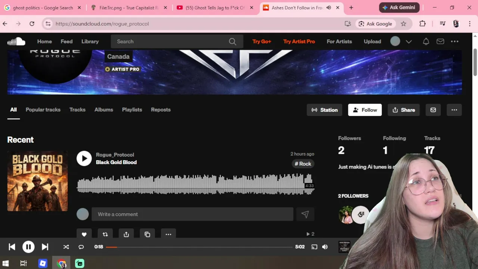The height and width of the screenshot is (269, 478).
Task: Repost the Black Gold Blood track
Action: point(105,234)
